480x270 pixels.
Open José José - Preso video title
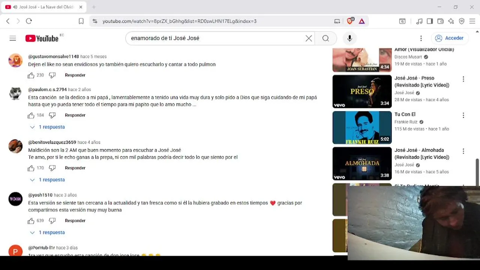coord(422,82)
